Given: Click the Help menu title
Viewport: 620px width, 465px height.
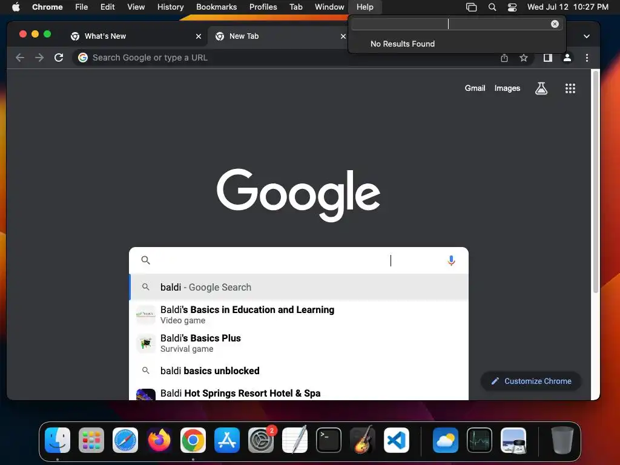Looking at the screenshot, I should (x=364, y=7).
